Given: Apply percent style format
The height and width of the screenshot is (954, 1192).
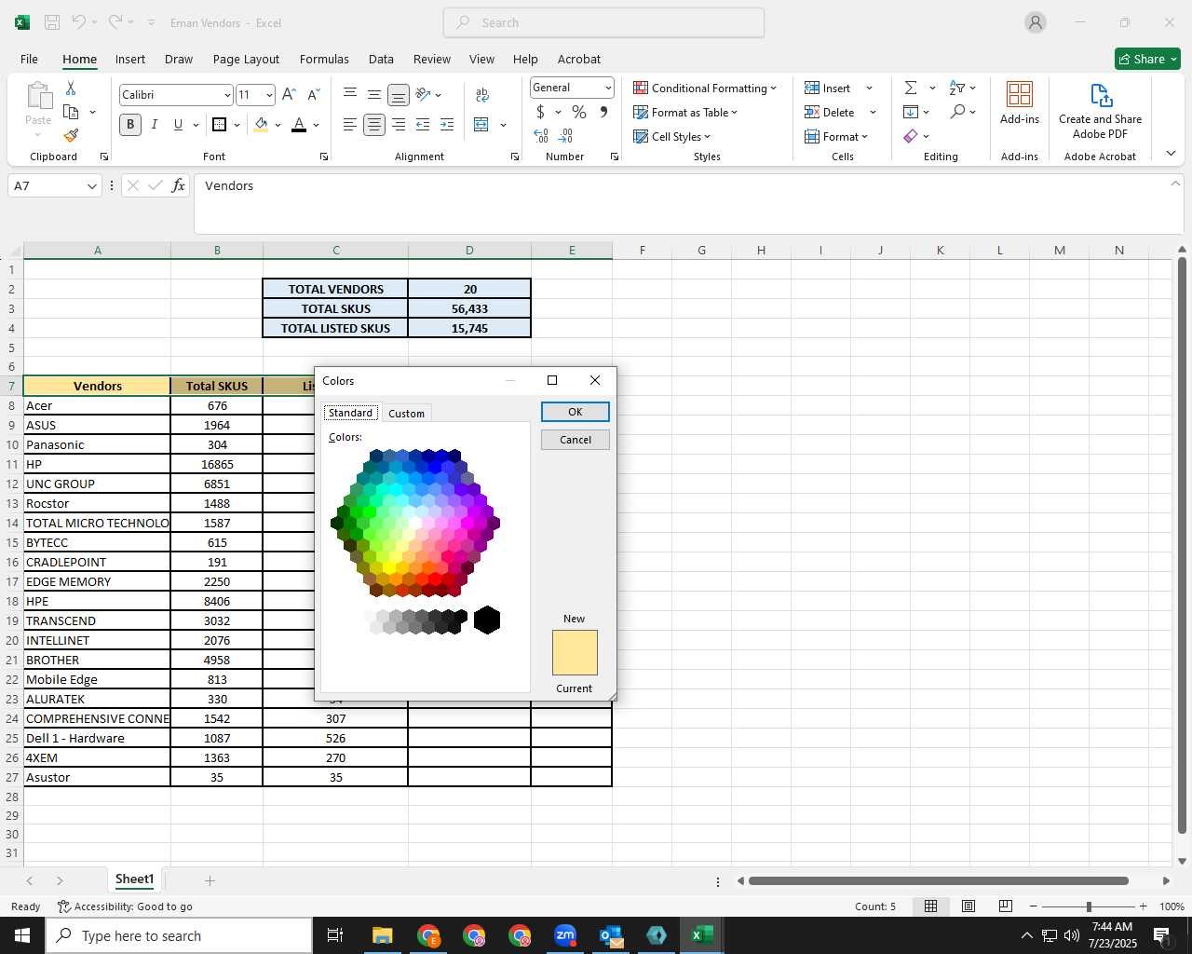Looking at the screenshot, I should coord(579,112).
